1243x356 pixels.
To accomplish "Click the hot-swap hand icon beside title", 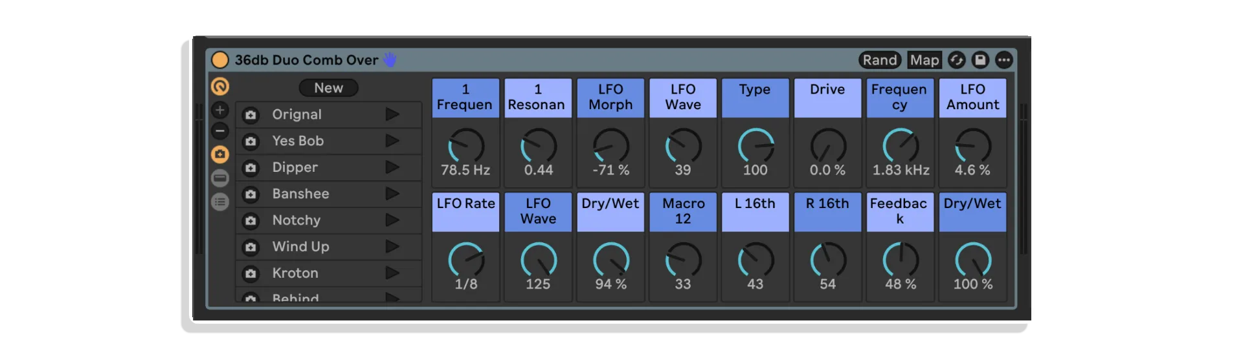I will pos(389,60).
